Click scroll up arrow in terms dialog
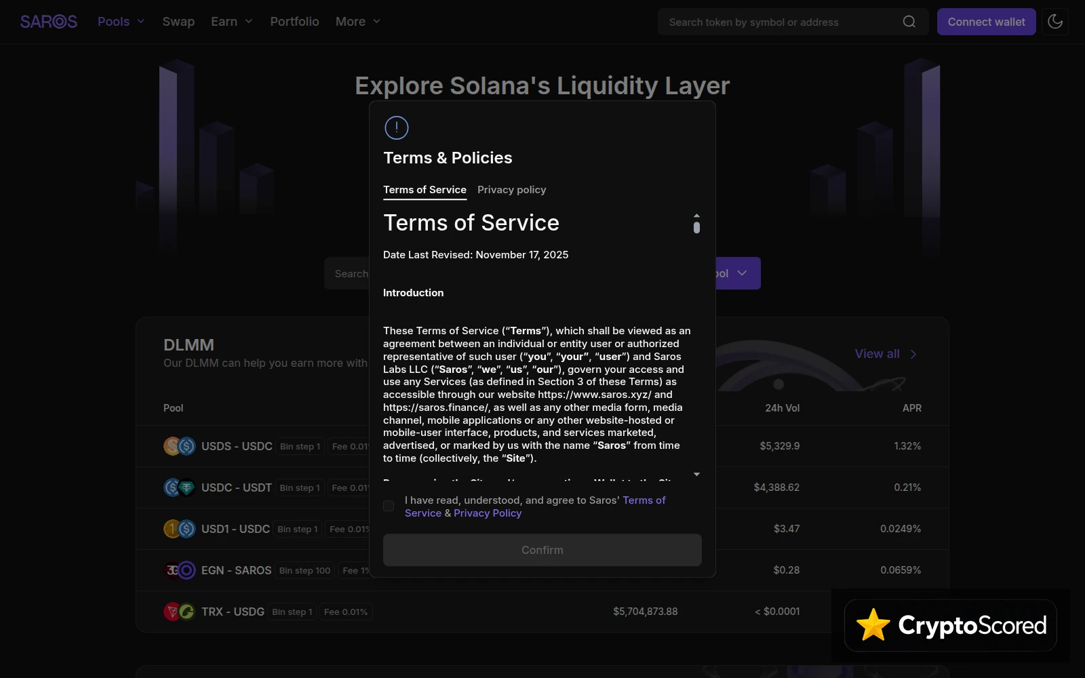This screenshot has height=678, width=1085. pyautogui.click(x=696, y=216)
